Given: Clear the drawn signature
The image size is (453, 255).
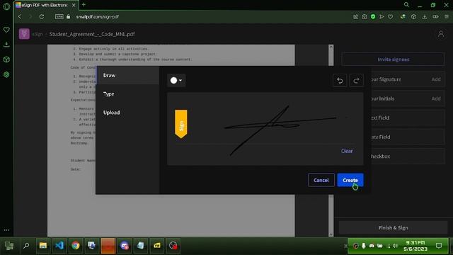Looking at the screenshot, I should [x=347, y=151].
